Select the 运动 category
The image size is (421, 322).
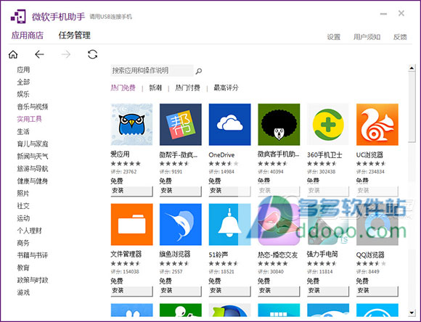(23, 218)
